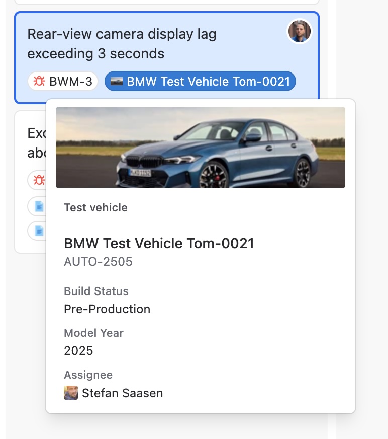The width and height of the screenshot is (388, 439).
Task: Click the 'Build Status' field label
Action: pos(96,291)
